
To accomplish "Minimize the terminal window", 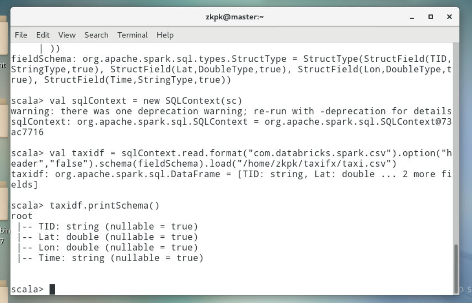I will click(x=412, y=17).
